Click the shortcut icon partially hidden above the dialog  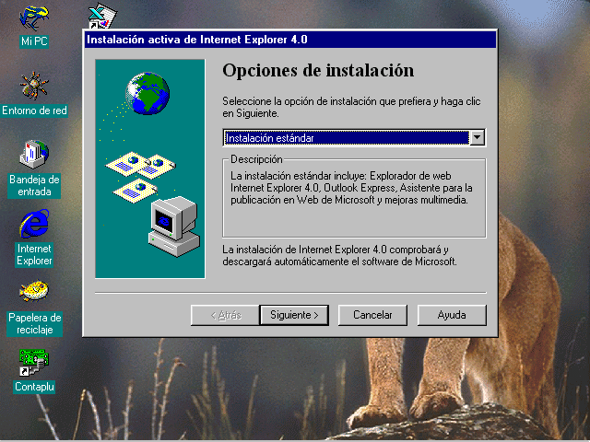coord(102,16)
